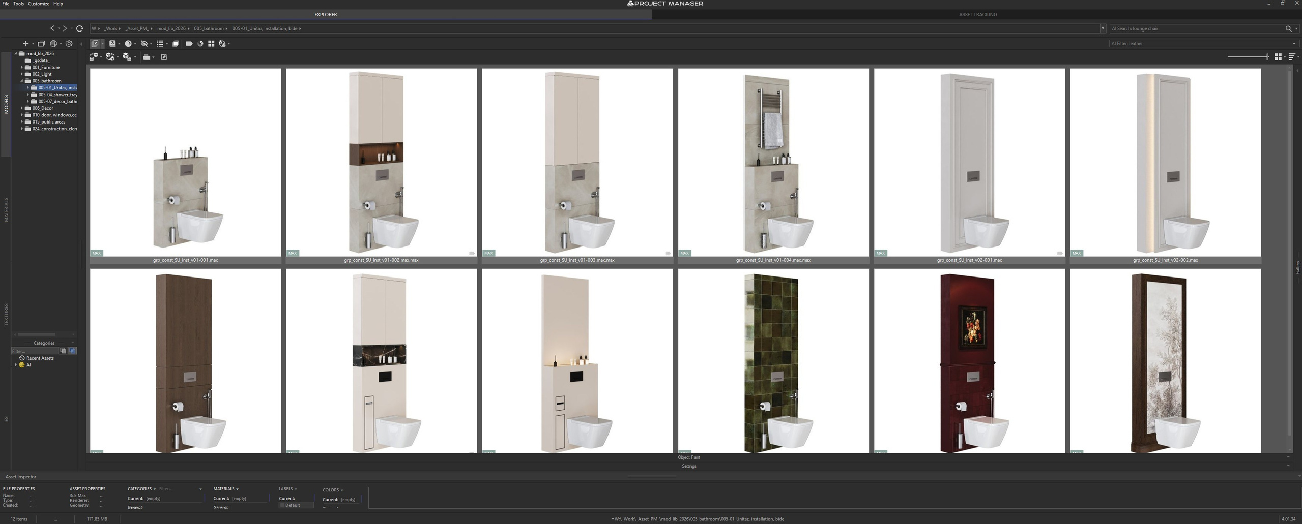Toggle the blue highlighted categories filter button
1302x524 pixels.
point(72,351)
